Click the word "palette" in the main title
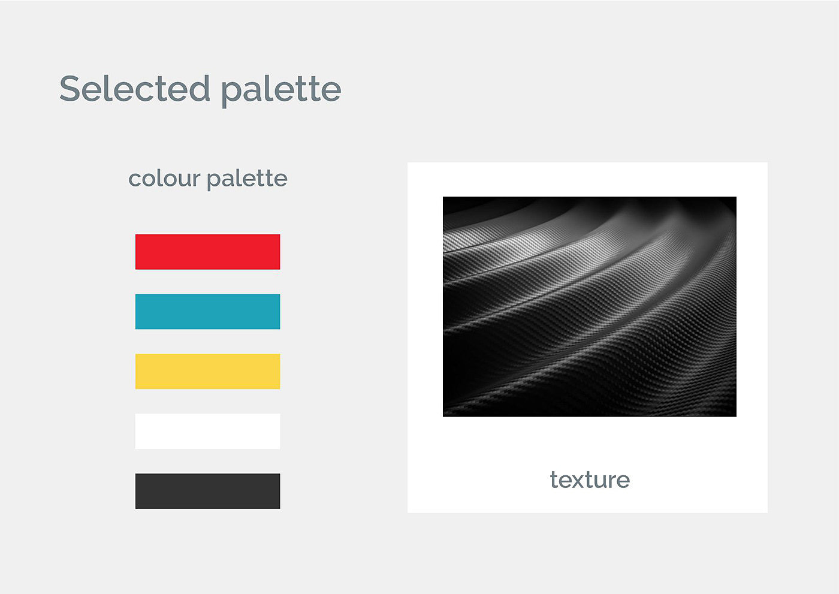Screen dimensions: 839x594 coord(280,90)
